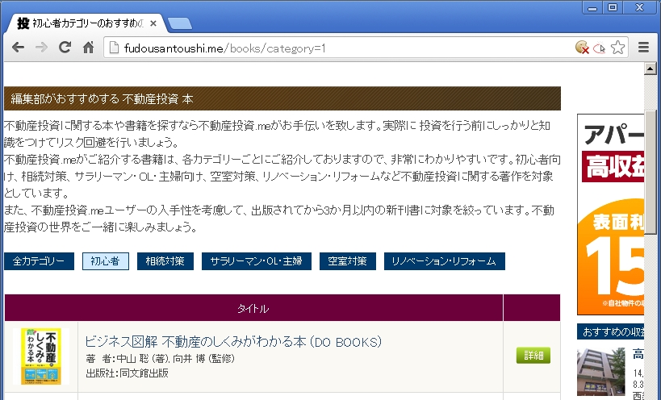661x400 pixels.
Task: Open a new browser tab
Action: pos(180,23)
